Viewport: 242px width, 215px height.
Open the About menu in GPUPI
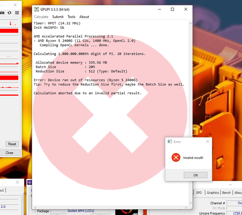coord(84,17)
